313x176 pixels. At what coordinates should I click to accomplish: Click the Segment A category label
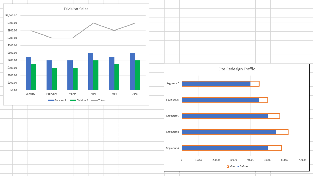(x=173, y=148)
